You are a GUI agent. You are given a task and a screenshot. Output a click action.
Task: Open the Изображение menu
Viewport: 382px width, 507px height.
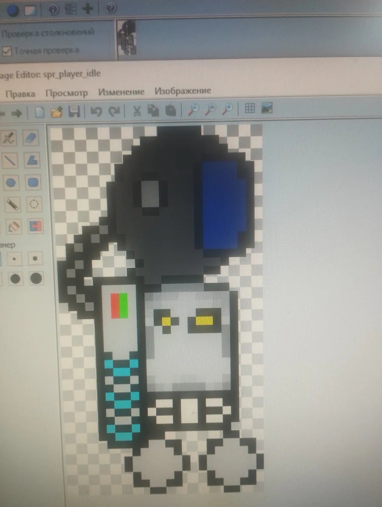click(183, 90)
